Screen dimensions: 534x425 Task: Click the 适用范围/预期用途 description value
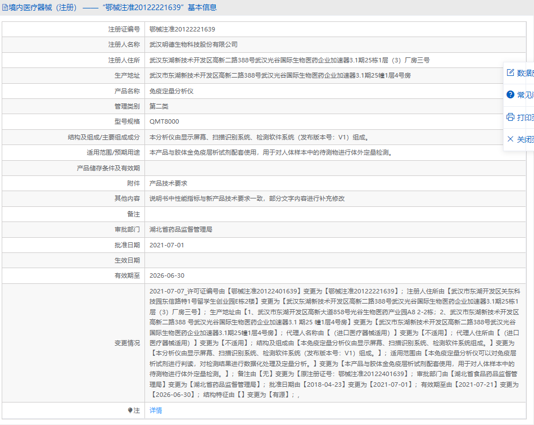point(272,152)
